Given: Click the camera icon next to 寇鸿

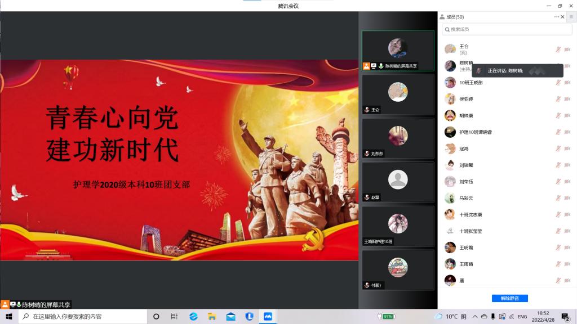Looking at the screenshot, I should point(567,148).
